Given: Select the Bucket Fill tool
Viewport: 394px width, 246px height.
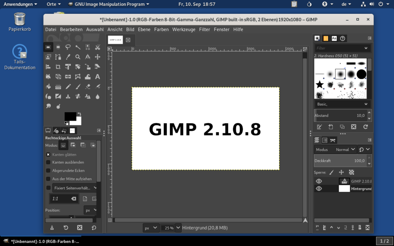Looking at the screenshot, I should pyautogui.click(x=48, y=86).
